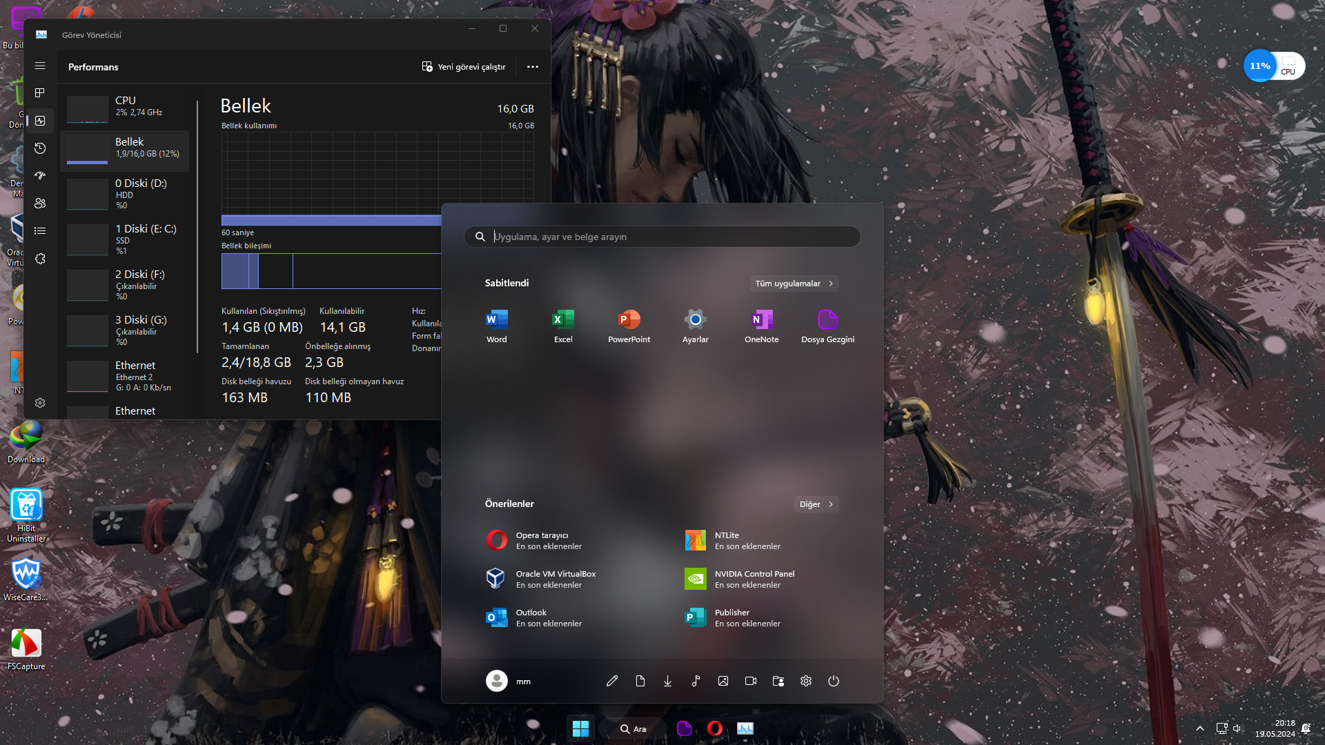Open the 'mm' user account menu
Image resolution: width=1325 pixels, height=745 pixels.
(509, 681)
